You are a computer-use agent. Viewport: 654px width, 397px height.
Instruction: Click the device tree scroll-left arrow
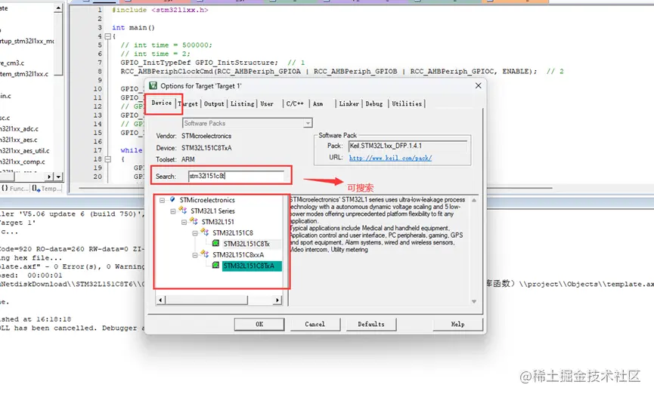pos(161,300)
